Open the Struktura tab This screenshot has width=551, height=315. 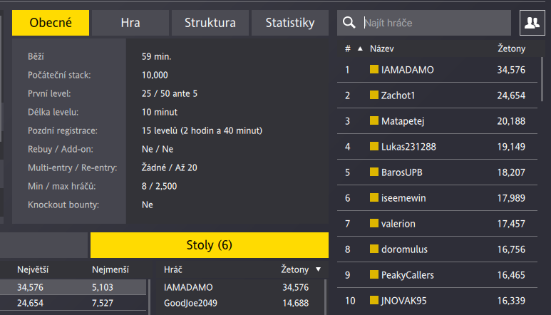[210, 23]
